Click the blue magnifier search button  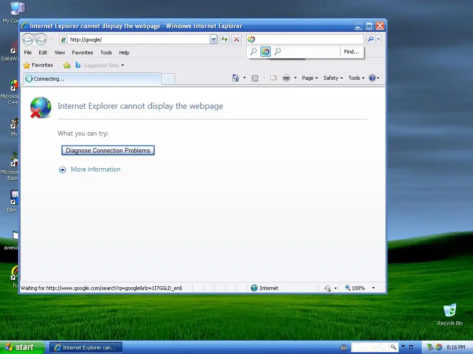coord(370,39)
